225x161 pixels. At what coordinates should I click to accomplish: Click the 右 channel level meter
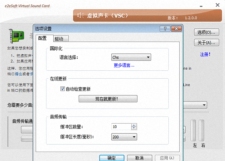coord(201,130)
